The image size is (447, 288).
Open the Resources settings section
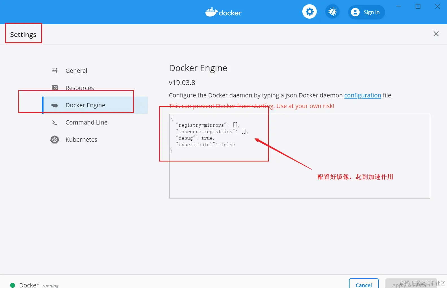point(95,88)
